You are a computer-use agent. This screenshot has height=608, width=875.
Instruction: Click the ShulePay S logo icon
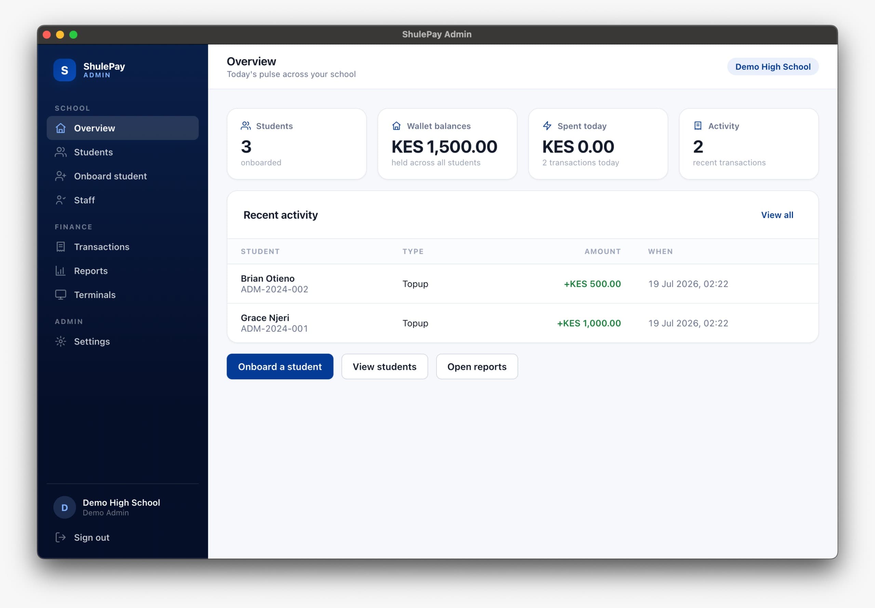64,70
